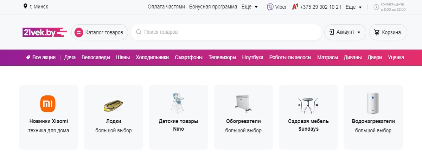
Task: Click the Viber logo icon
Action: click(x=270, y=7)
